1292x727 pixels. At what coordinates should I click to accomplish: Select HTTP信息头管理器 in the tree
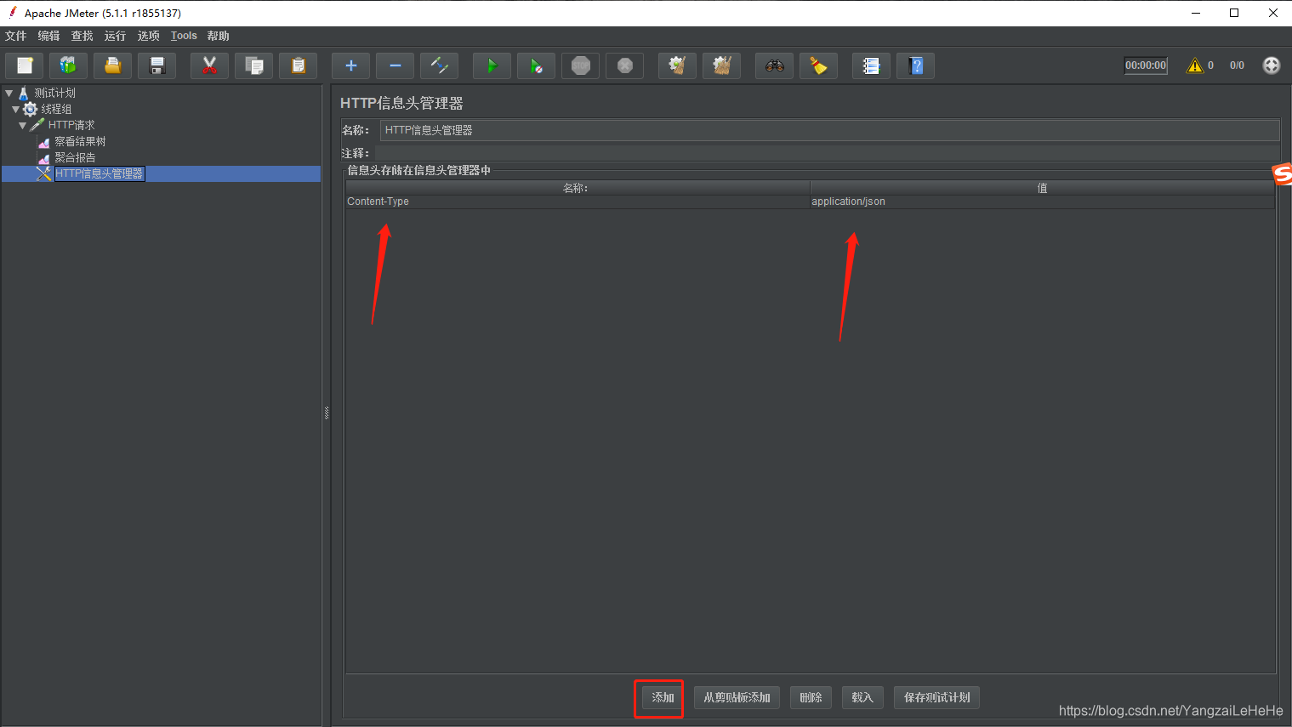click(x=100, y=173)
